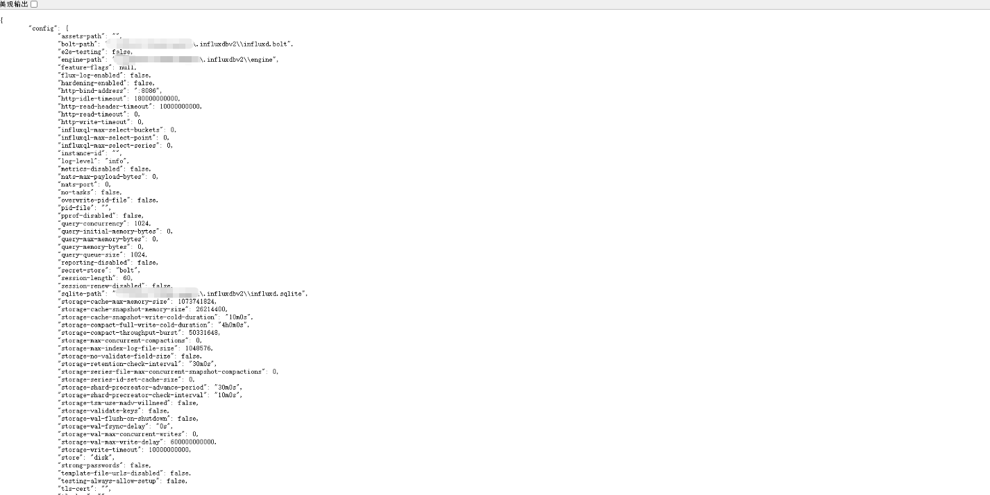Click the "storage-wal-flush-on-shutdown" key
Viewport: 990px width, 495px height.
tap(115, 418)
